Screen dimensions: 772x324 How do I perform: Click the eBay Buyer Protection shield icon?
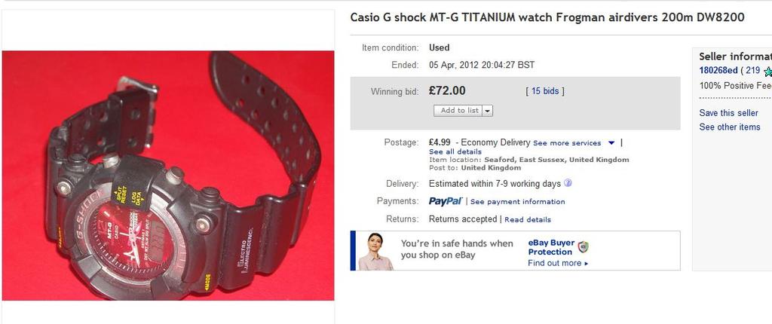coord(584,246)
